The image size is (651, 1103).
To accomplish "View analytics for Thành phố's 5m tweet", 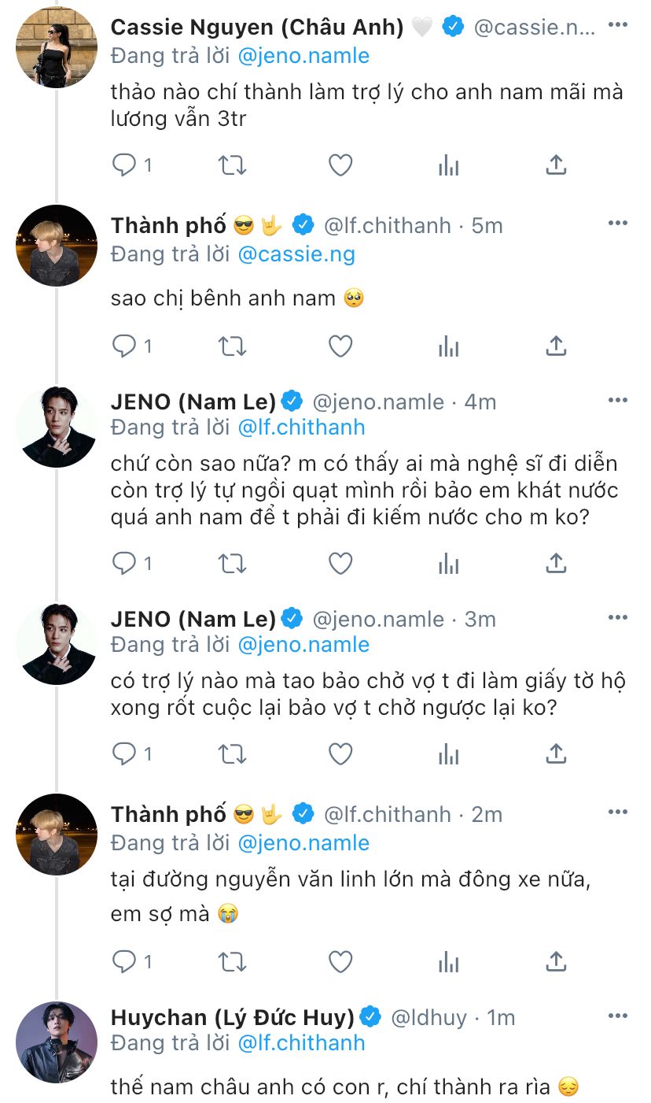I will point(448,346).
